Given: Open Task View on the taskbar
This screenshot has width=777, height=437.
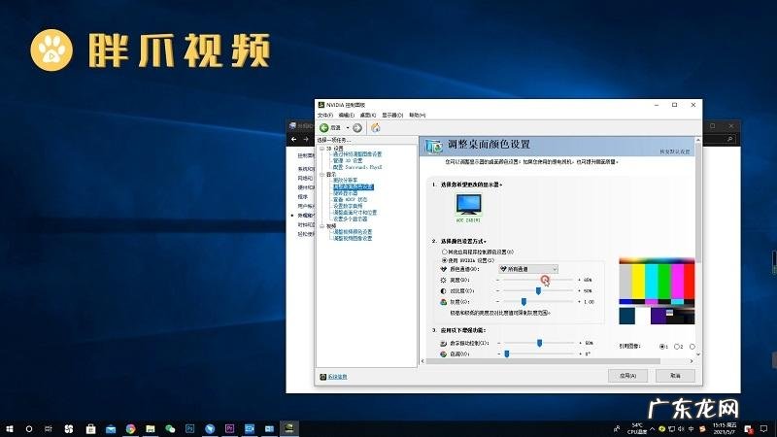Looking at the screenshot, I should pos(48,428).
